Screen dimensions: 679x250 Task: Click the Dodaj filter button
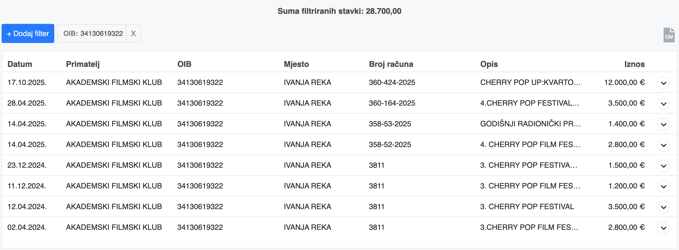point(28,33)
